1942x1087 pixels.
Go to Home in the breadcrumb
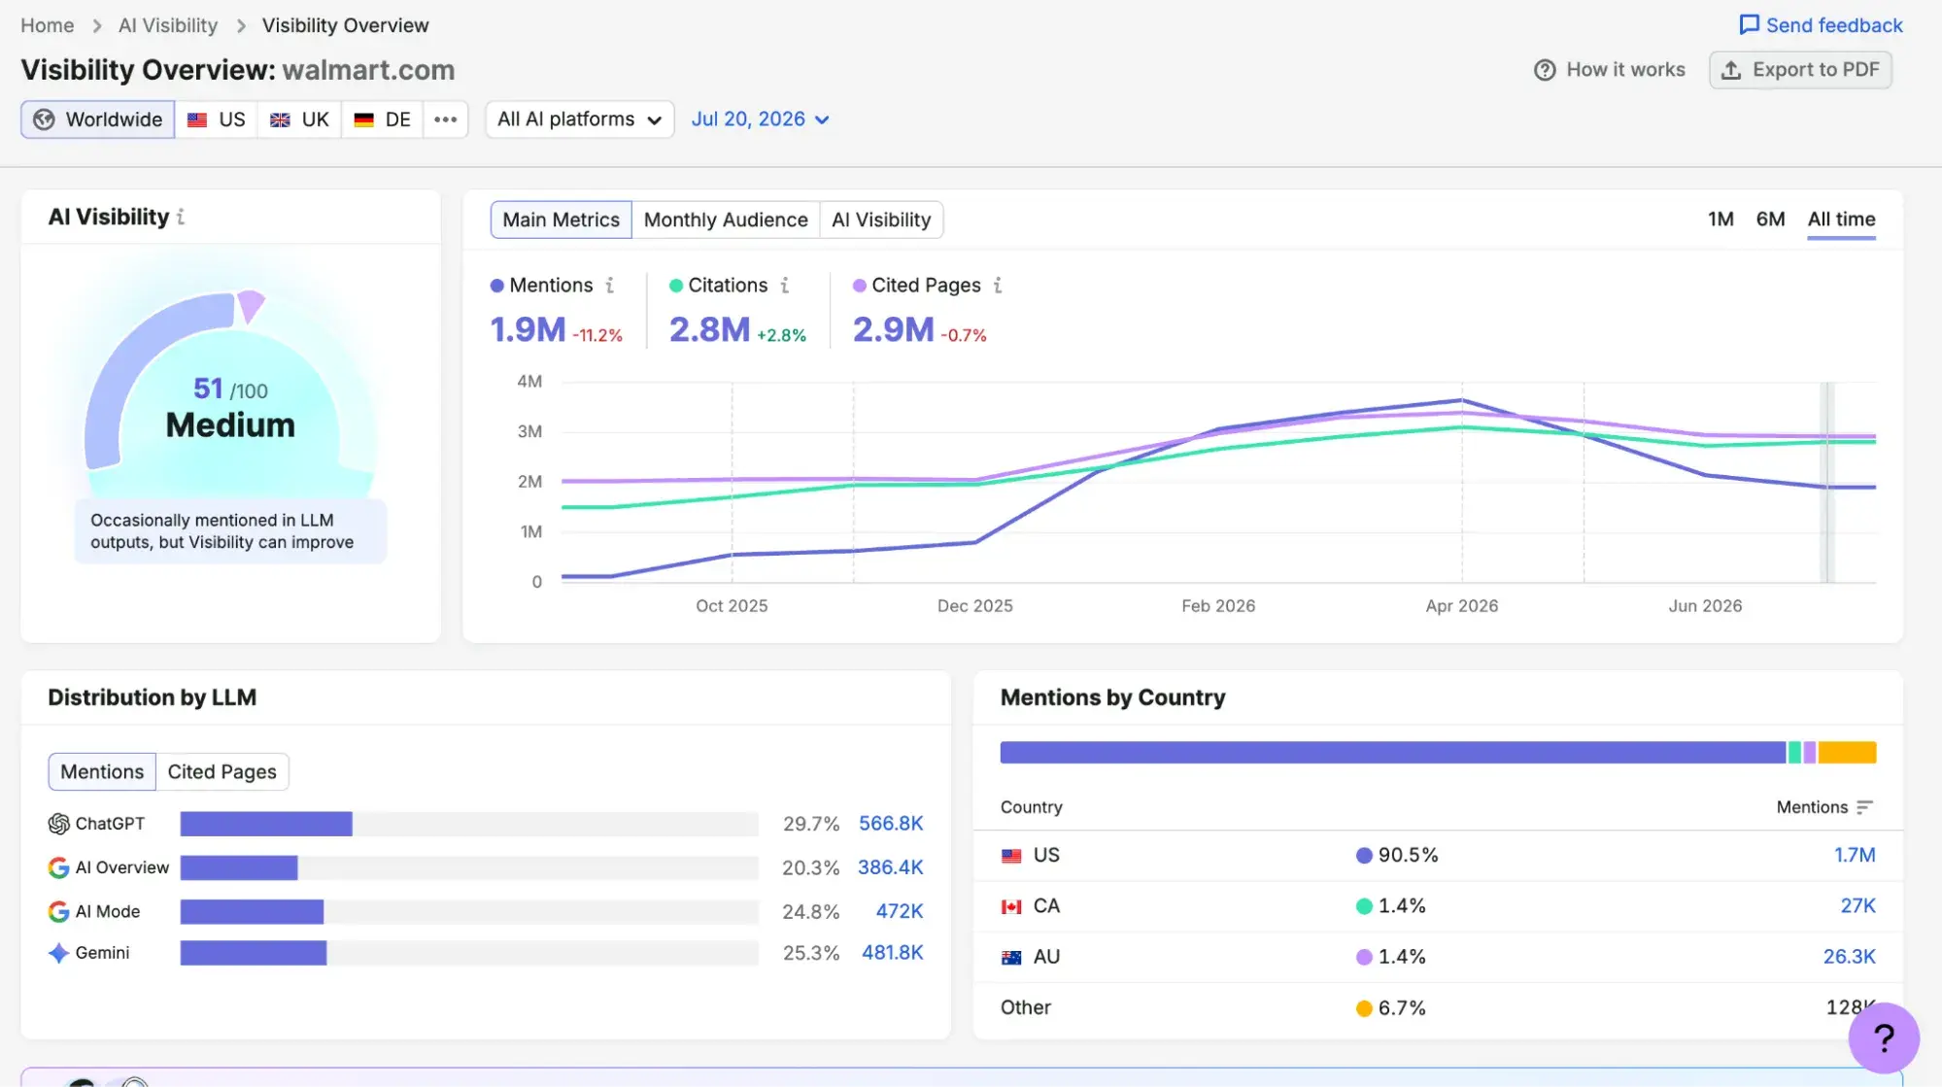tap(48, 25)
